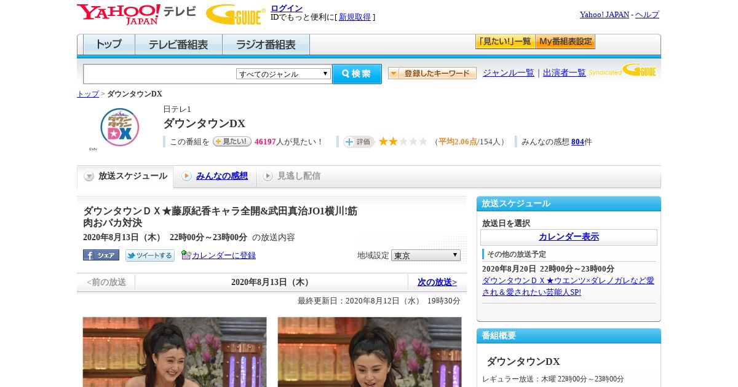Click the My番組表設定 button
The height and width of the screenshot is (387, 738).
point(565,42)
